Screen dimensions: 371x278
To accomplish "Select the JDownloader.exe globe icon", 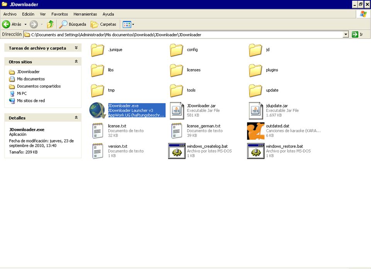I will pos(97,110).
